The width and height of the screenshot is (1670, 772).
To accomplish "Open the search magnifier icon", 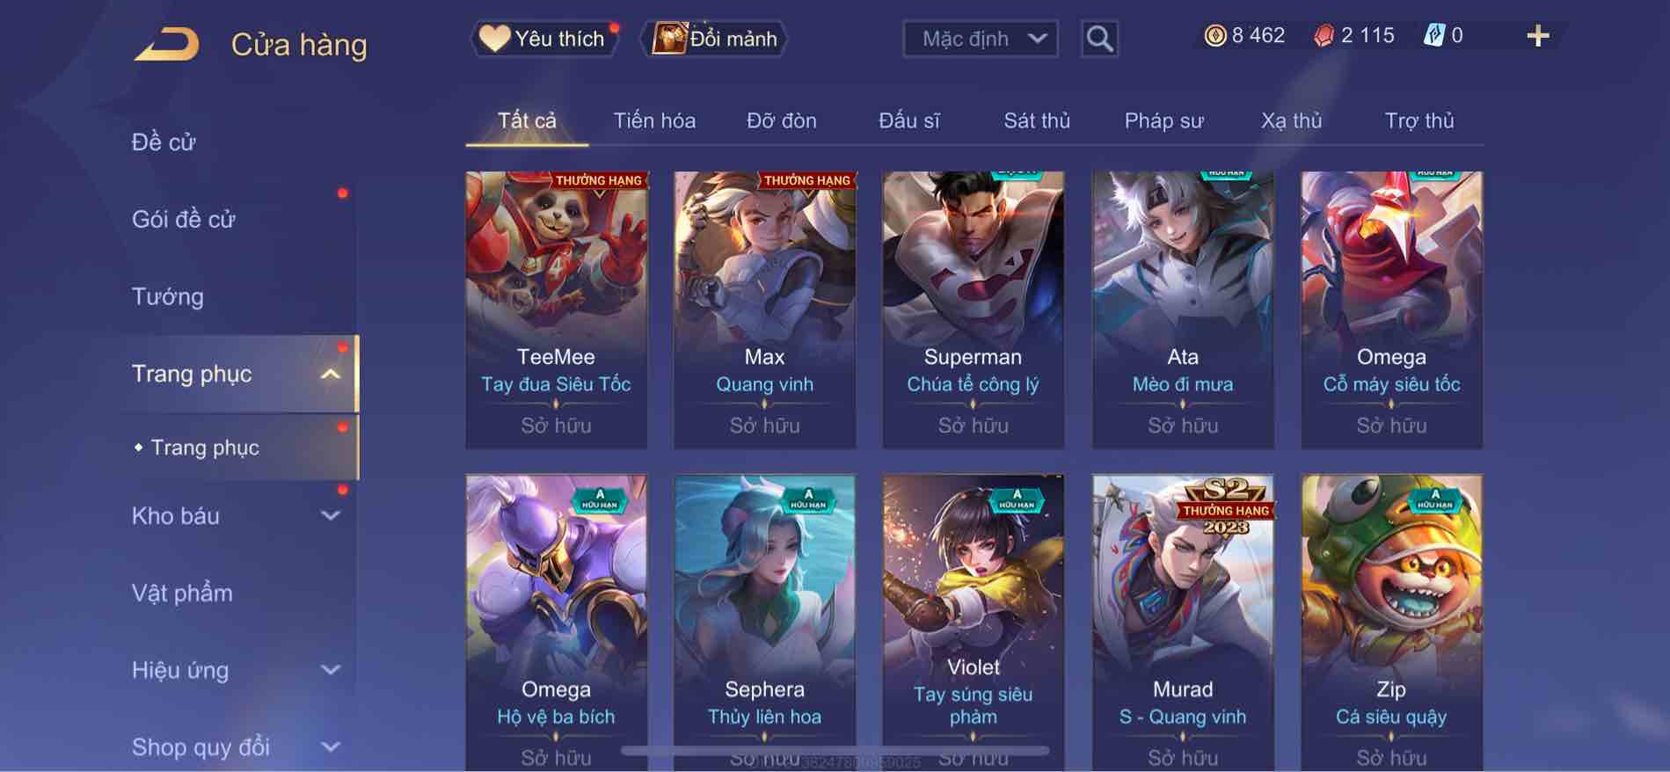I will [1099, 39].
